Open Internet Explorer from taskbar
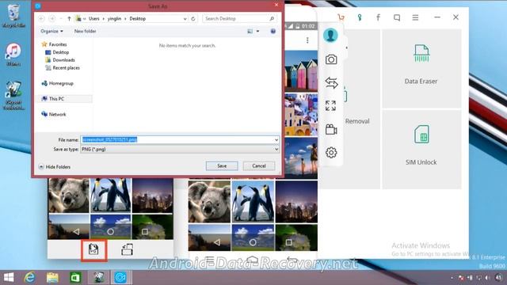The height and width of the screenshot is (285, 507). click(30, 278)
